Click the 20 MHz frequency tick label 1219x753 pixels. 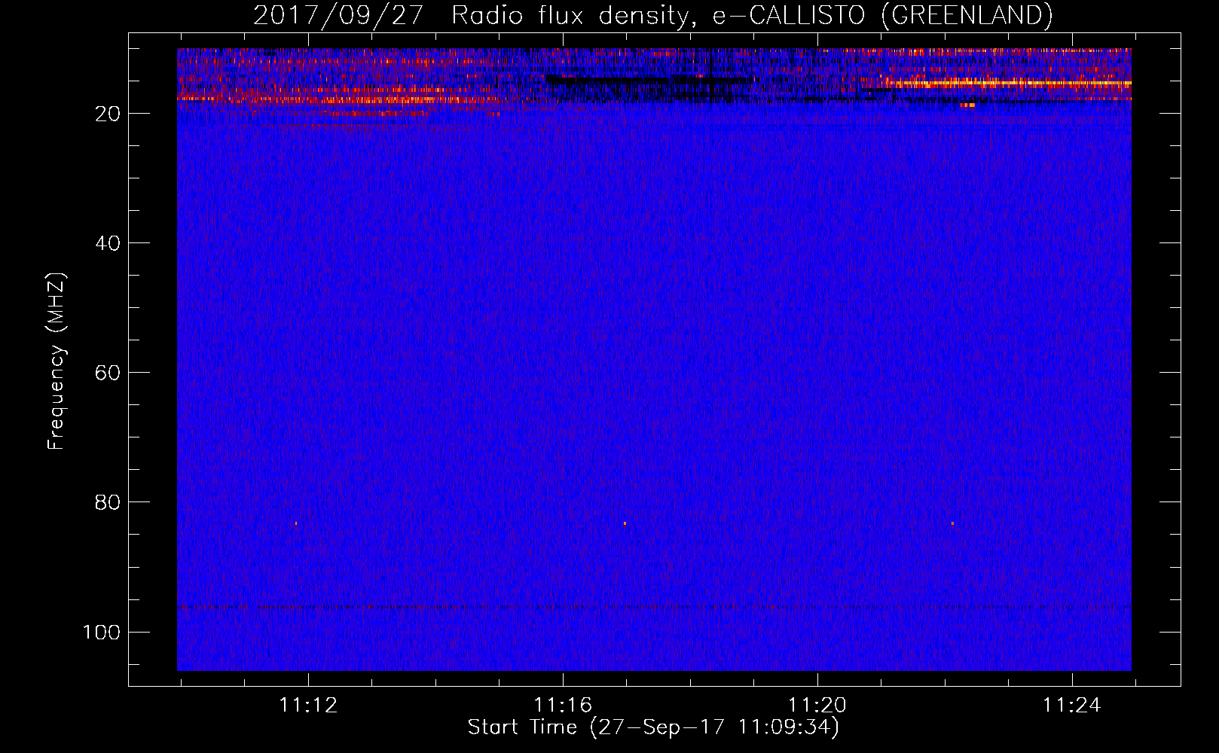click(108, 114)
